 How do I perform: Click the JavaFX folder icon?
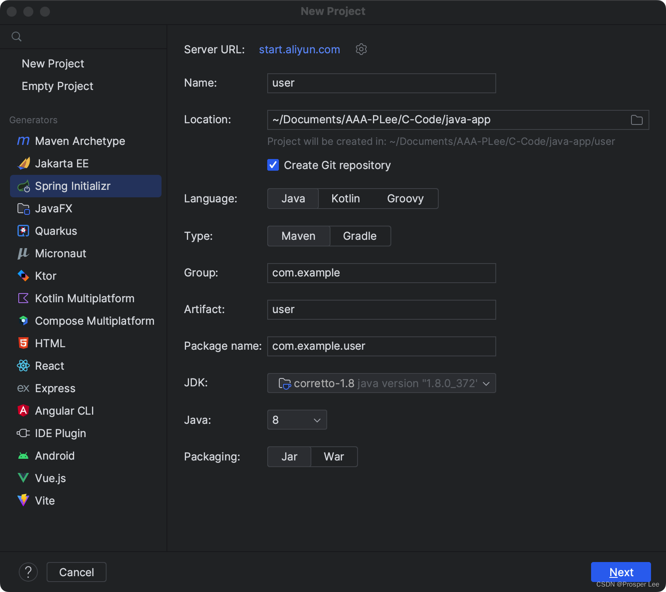click(x=24, y=209)
